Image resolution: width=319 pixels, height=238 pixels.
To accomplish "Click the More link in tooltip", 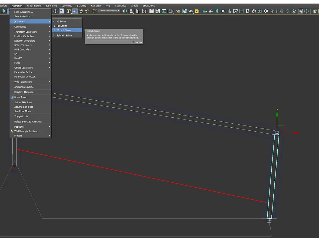I will point(138,42).
